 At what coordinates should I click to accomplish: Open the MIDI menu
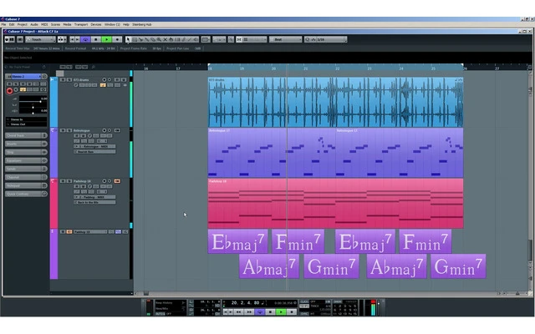(x=44, y=24)
